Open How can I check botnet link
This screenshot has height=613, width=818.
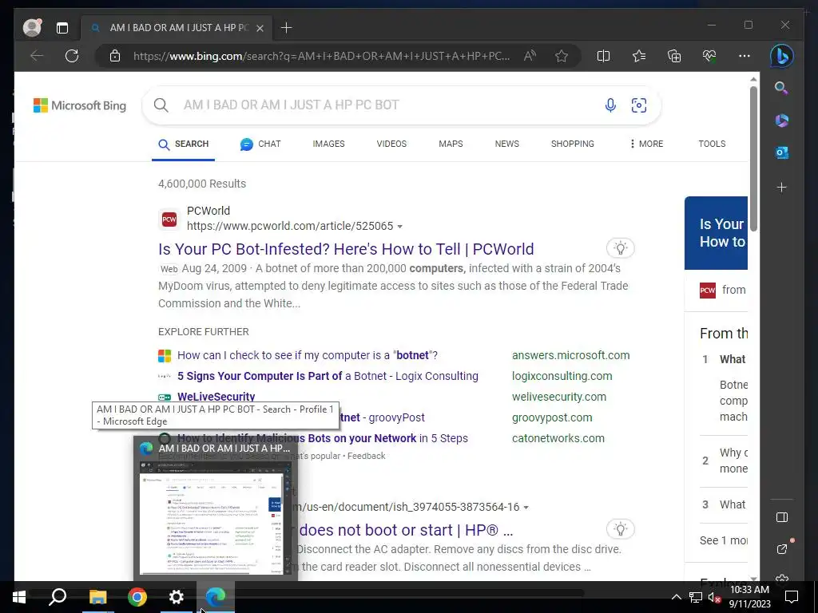(x=308, y=355)
